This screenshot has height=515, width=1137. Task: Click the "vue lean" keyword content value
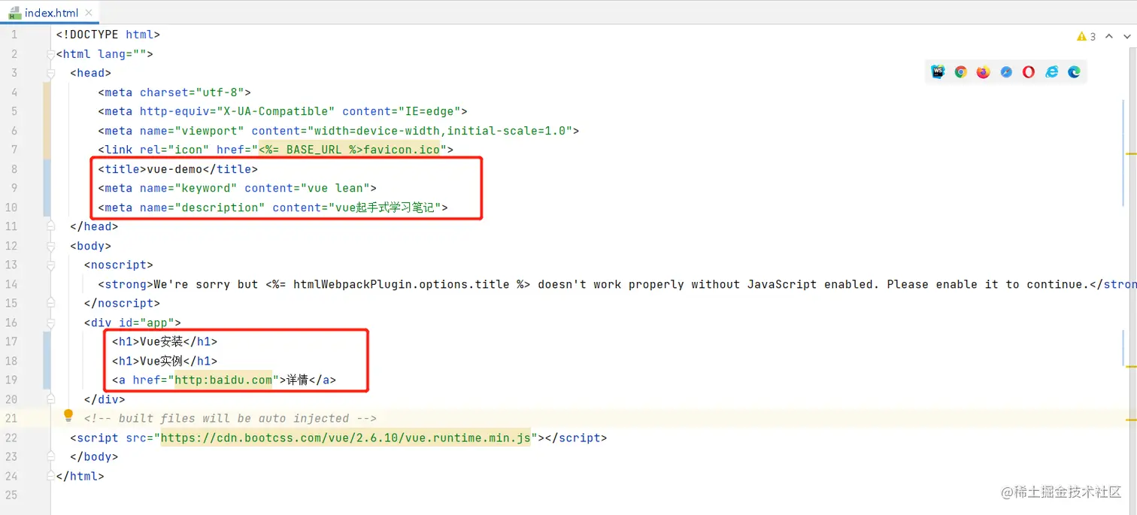click(334, 188)
